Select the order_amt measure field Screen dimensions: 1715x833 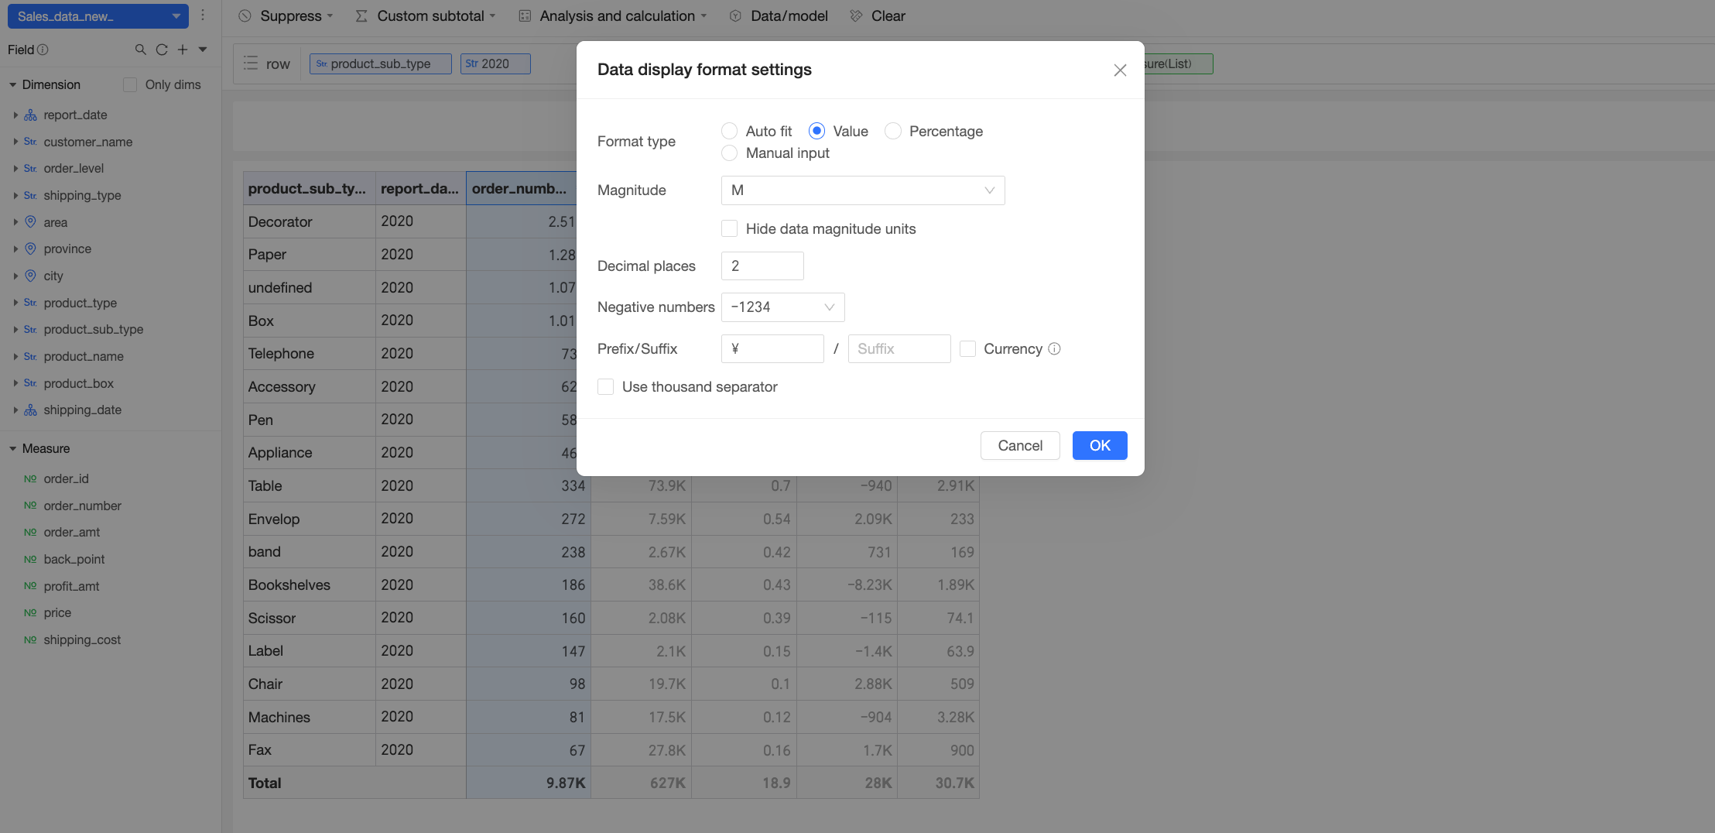(72, 532)
